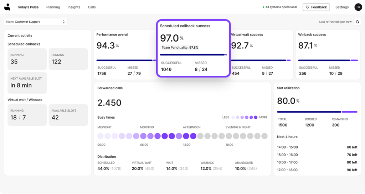Select the 14:00 - 15:00 slot row
This screenshot has width=365, height=194.
coord(317,147)
